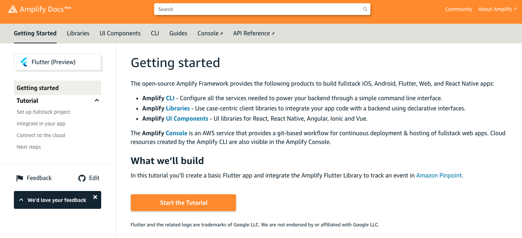Click the external-link arrow on About Amplify

click(x=516, y=9)
